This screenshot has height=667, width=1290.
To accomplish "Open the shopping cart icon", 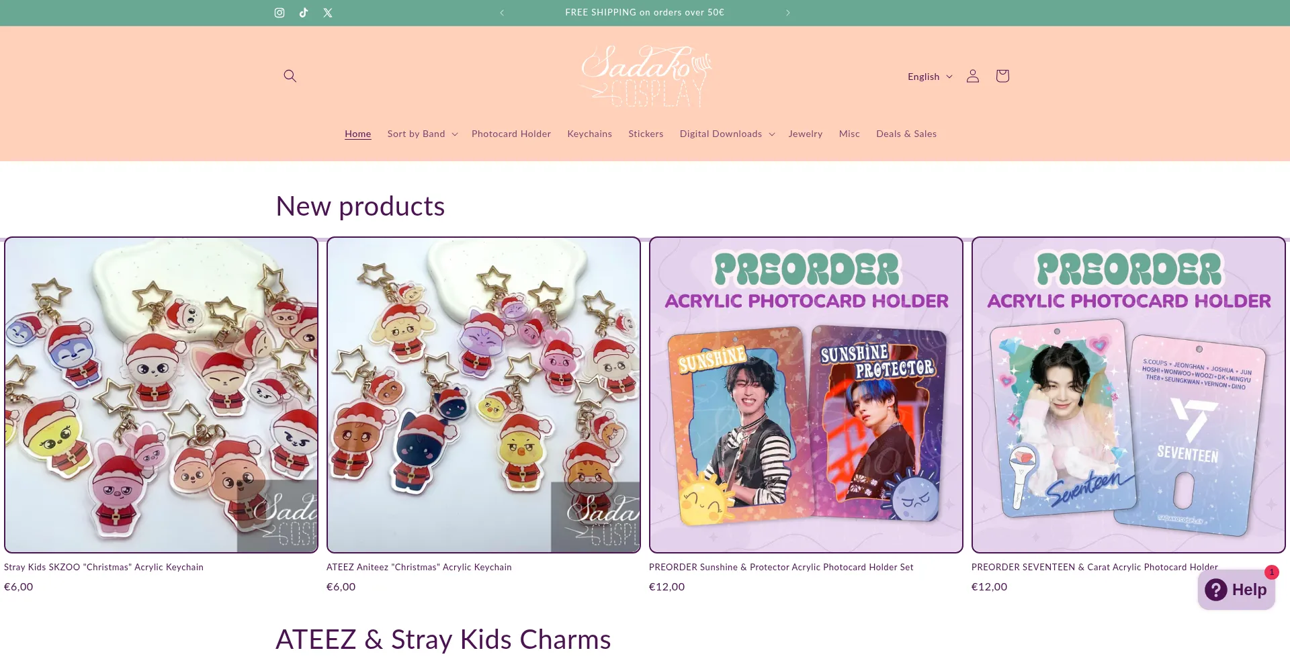I will [x=1002, y=76].
